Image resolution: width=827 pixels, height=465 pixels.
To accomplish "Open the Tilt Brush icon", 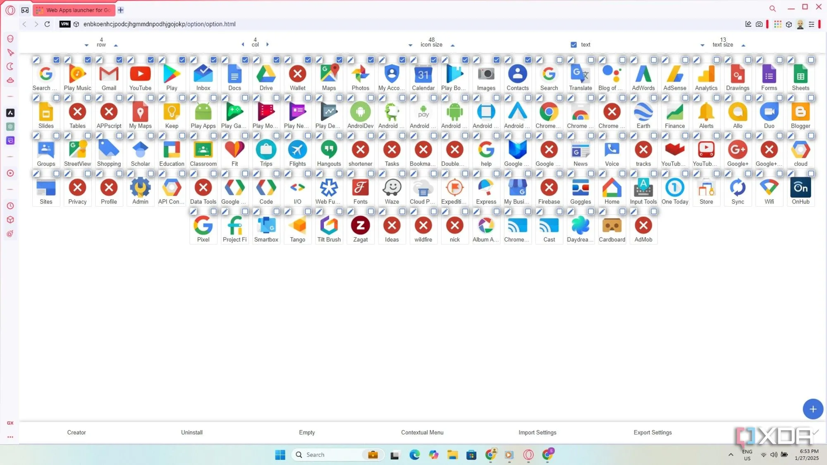I will point(329,226).
